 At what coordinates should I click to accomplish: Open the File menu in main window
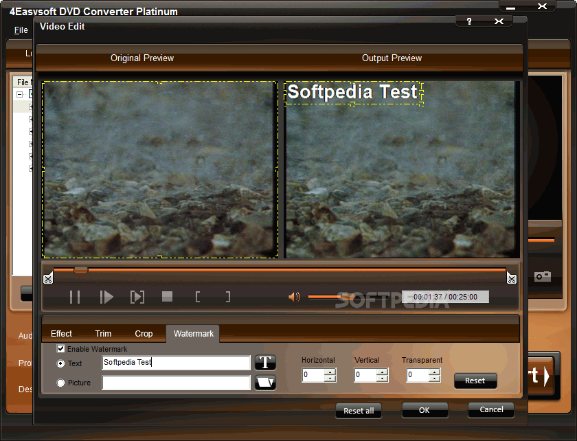21,30
